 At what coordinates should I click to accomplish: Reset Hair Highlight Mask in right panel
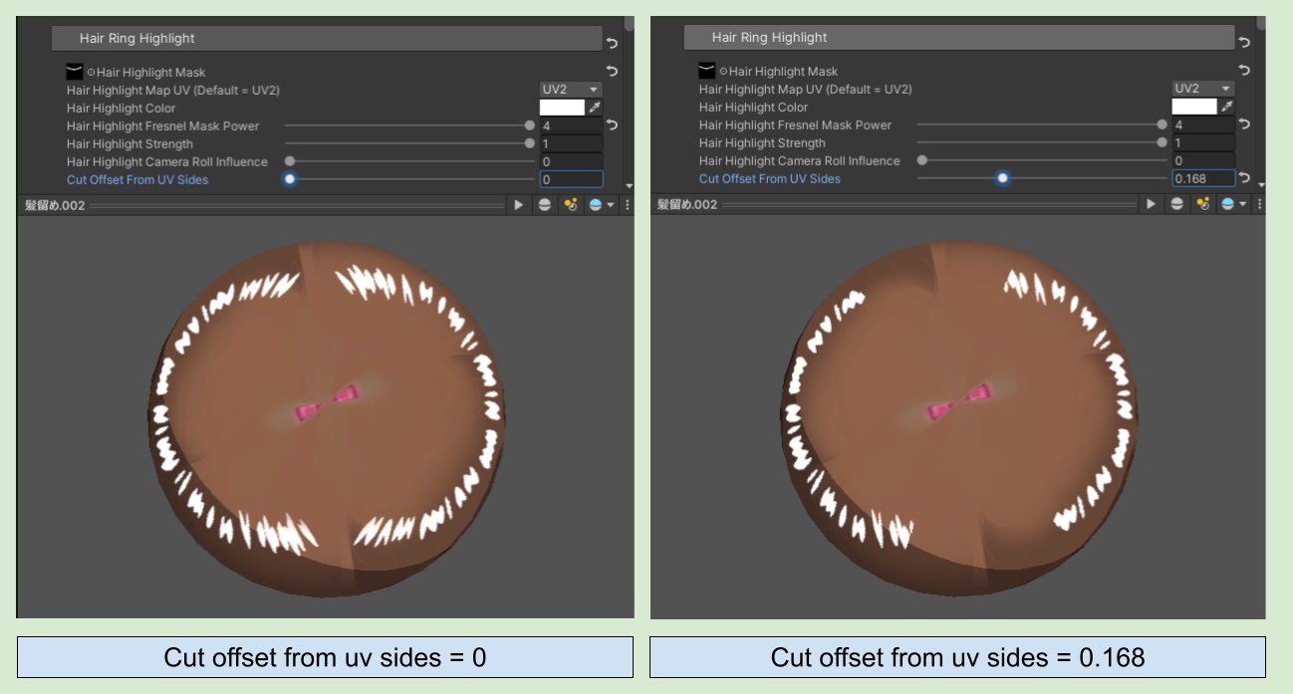tap(1244, 71)
